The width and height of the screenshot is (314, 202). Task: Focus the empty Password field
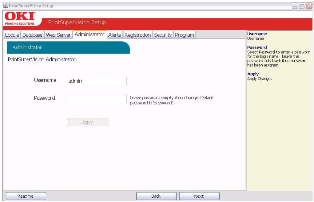(97, 99)
